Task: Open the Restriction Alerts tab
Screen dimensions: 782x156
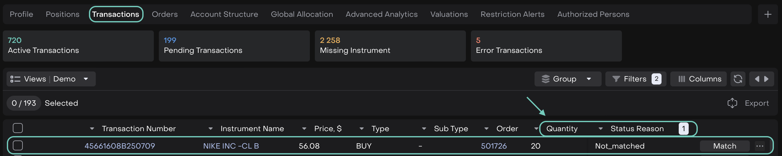Action: (x=512, y=14)
